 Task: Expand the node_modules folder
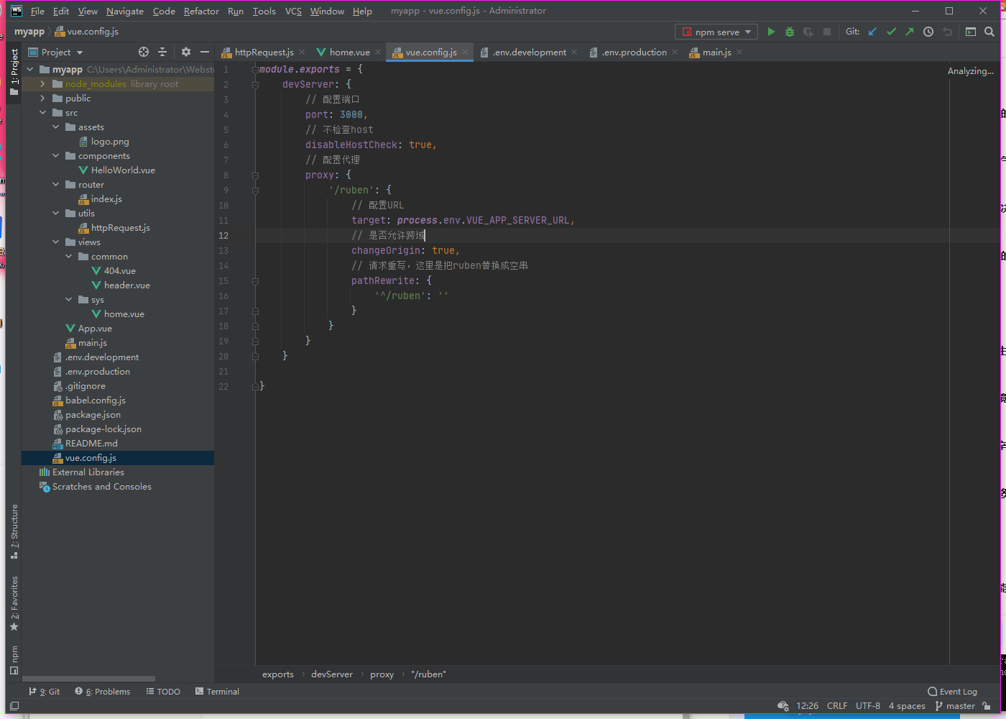[43, 84]
